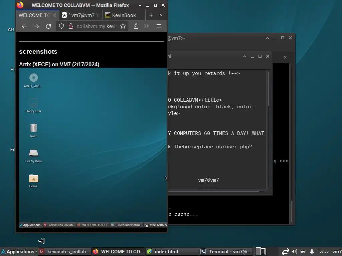Open the tracking protection shield icon
Screen dimensions: 342x256
coord(61,26)
